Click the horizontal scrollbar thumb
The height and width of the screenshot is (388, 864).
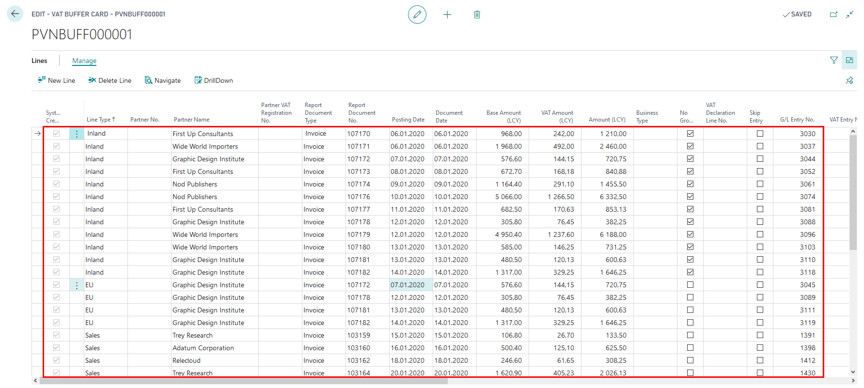tap(244, 381)
